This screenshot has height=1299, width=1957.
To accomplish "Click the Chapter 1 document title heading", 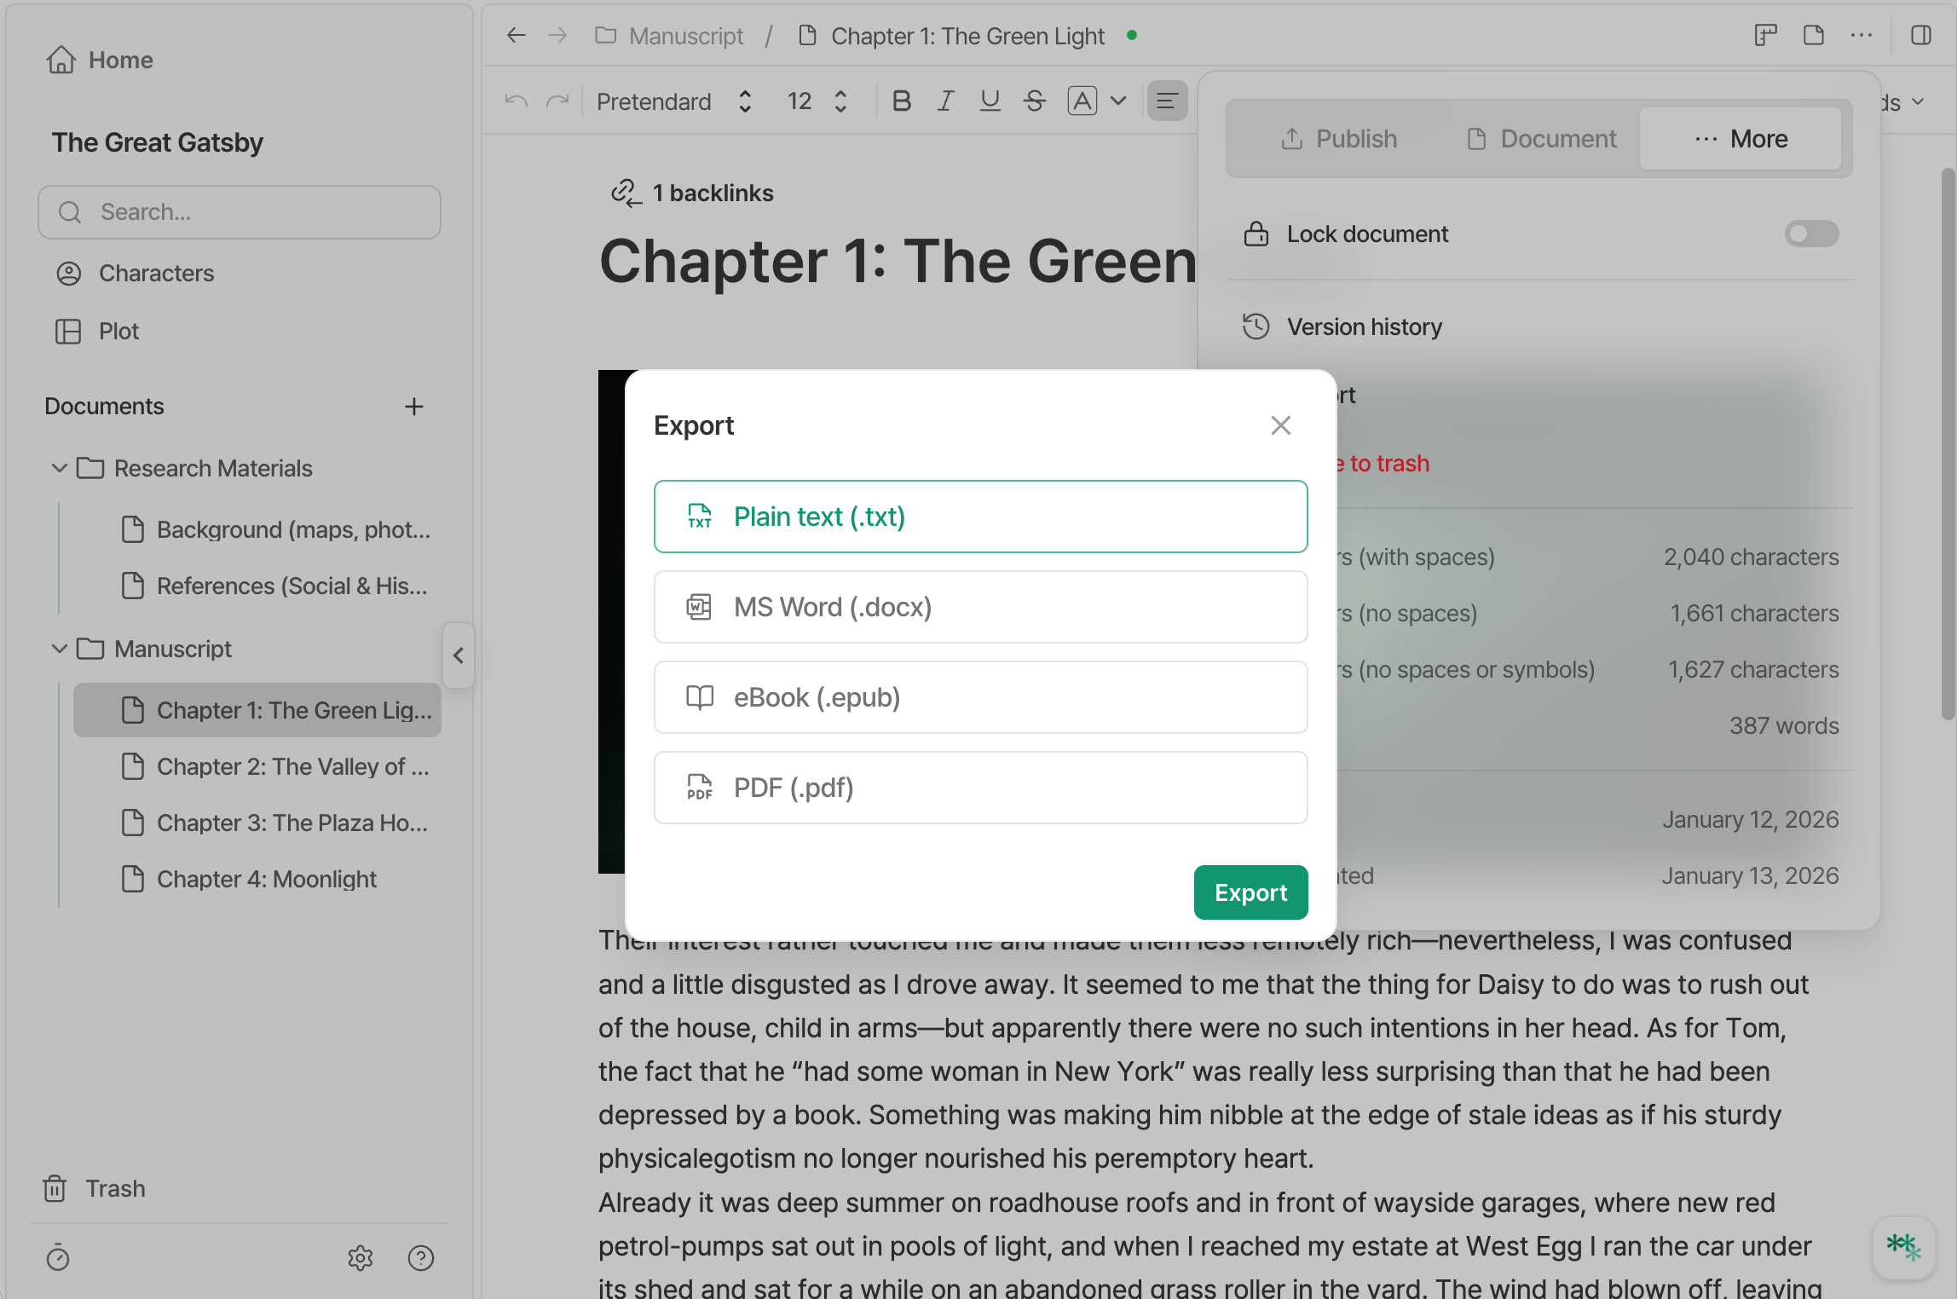I will [x=898, y=261].
